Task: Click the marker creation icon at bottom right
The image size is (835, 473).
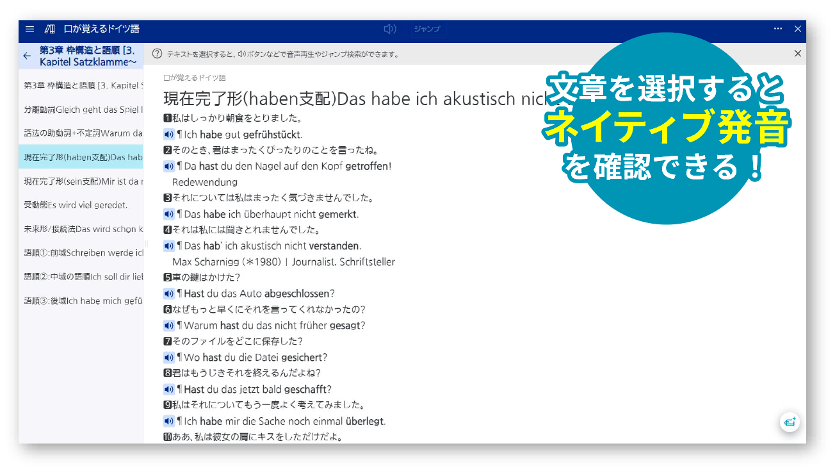Action: [x=790, y=423]
